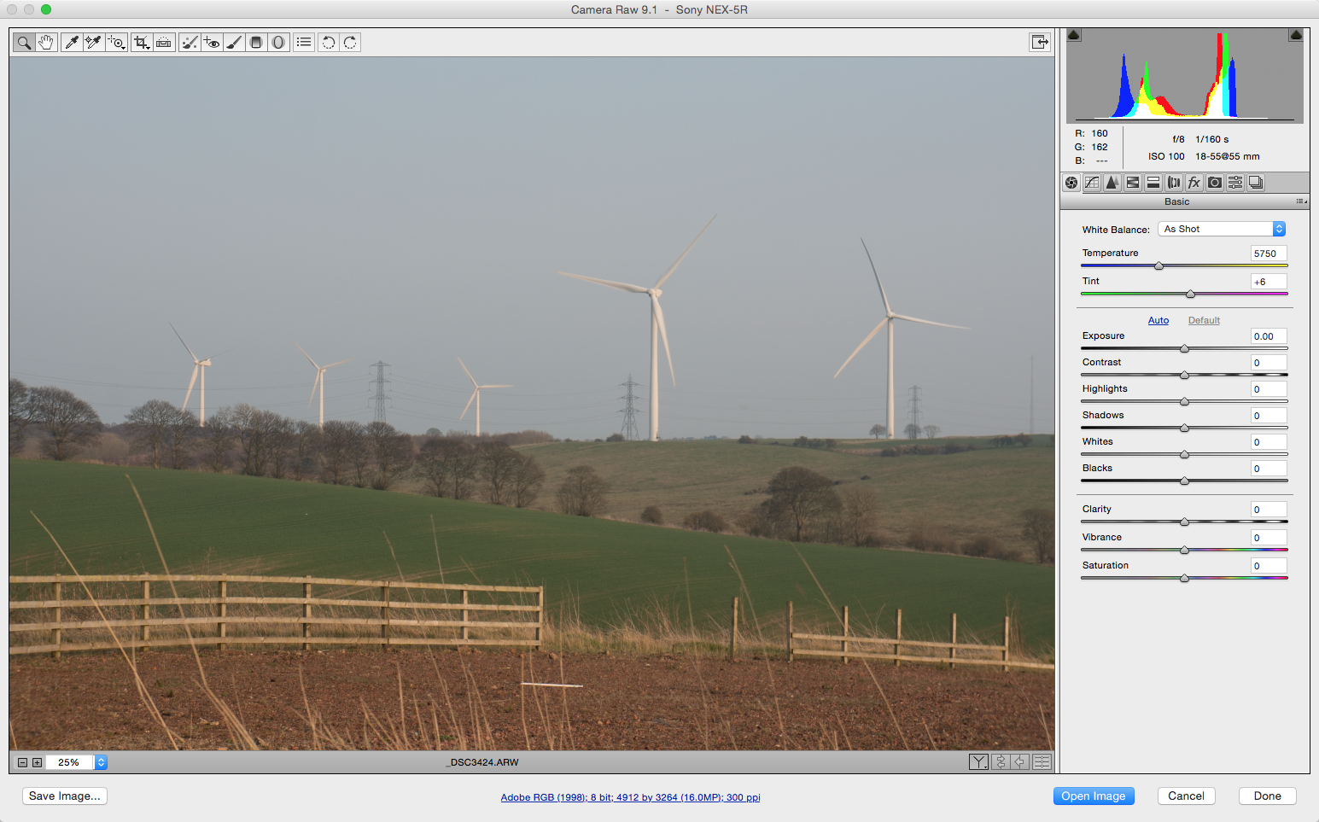Switch to the HSL / Grayscale tab
The image size is (1319, 822).
coord(1133,183)
